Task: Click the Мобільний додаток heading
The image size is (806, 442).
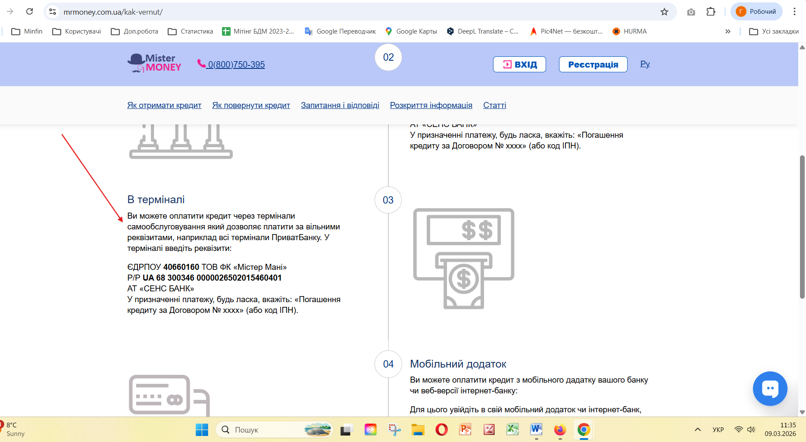Action: point(458,364)
